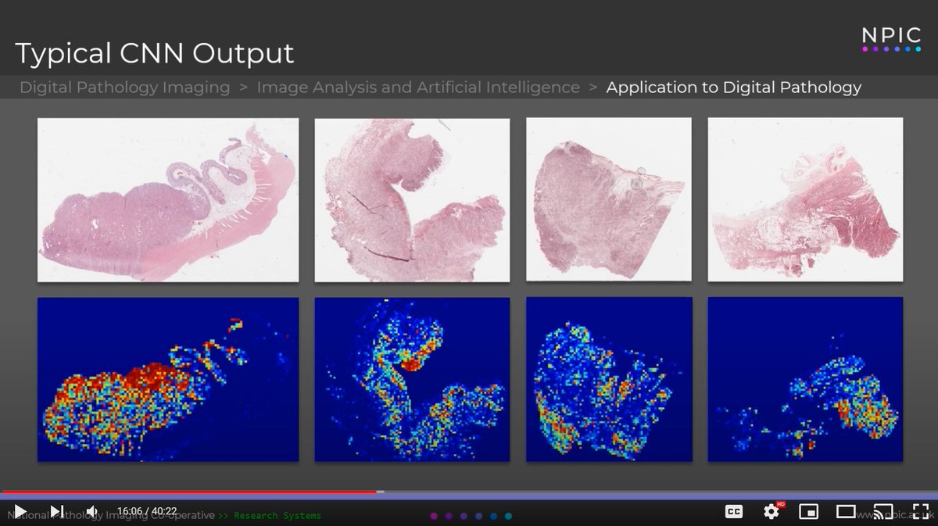Click the 16:06 / 40:22 time display
This screenshot has height=526, width=938.
pos(147,511)
